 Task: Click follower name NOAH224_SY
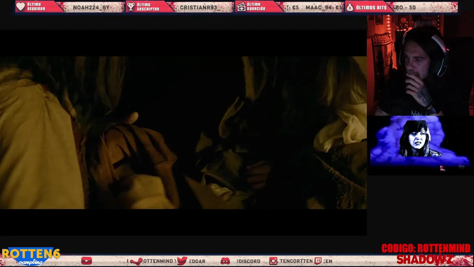tap(91, 7)
